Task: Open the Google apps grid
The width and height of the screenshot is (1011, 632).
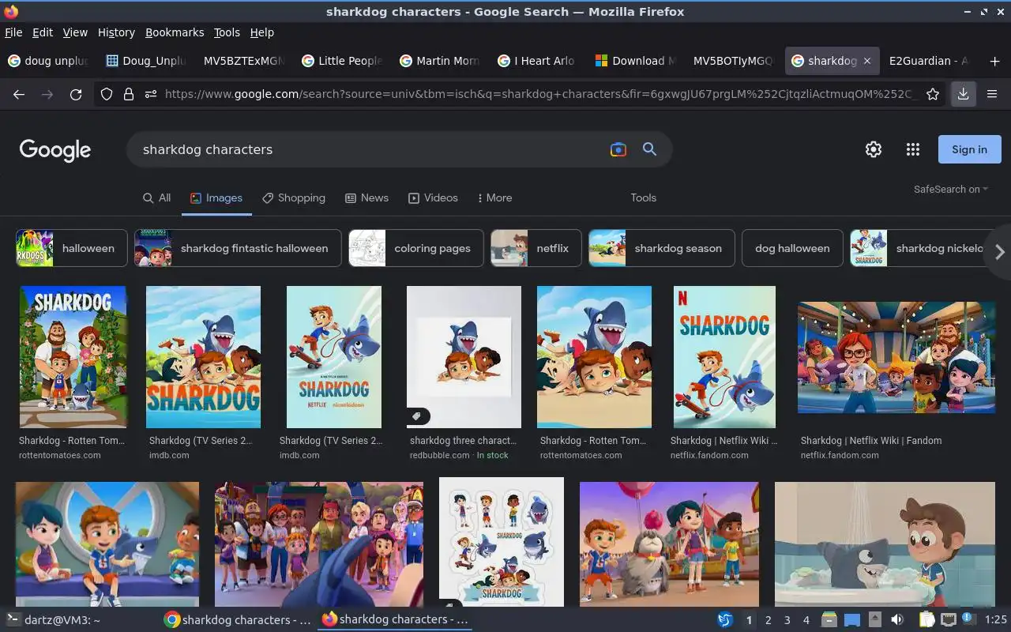Action: coord(913,149)
